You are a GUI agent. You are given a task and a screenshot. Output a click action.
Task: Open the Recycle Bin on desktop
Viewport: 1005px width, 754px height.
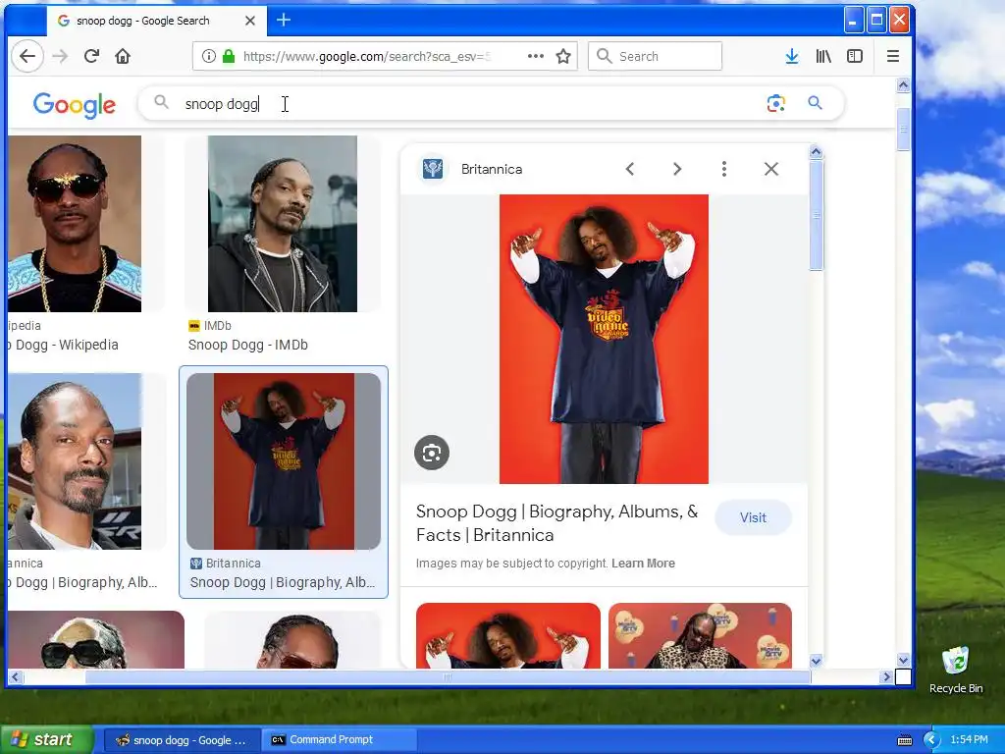pos(956,671)
